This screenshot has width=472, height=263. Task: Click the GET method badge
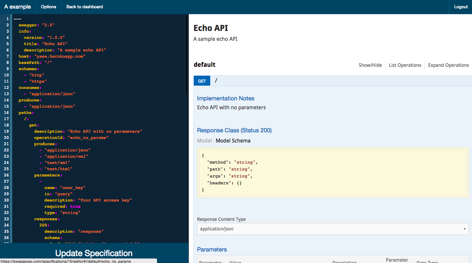(x=202, y=81)
